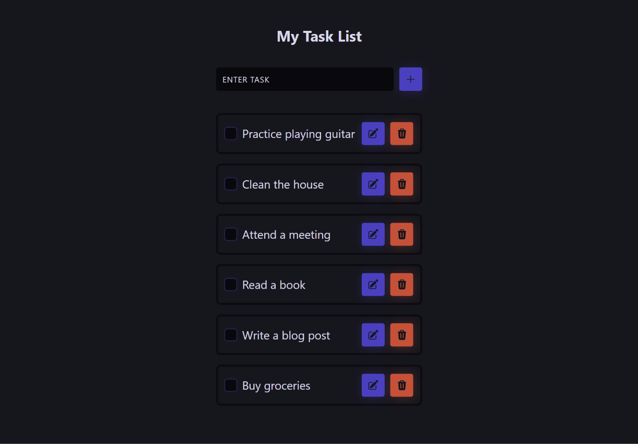The image size is (638, 444).
Task: Trash the 'Read a book' task
Action: click(x=401, y=285)
